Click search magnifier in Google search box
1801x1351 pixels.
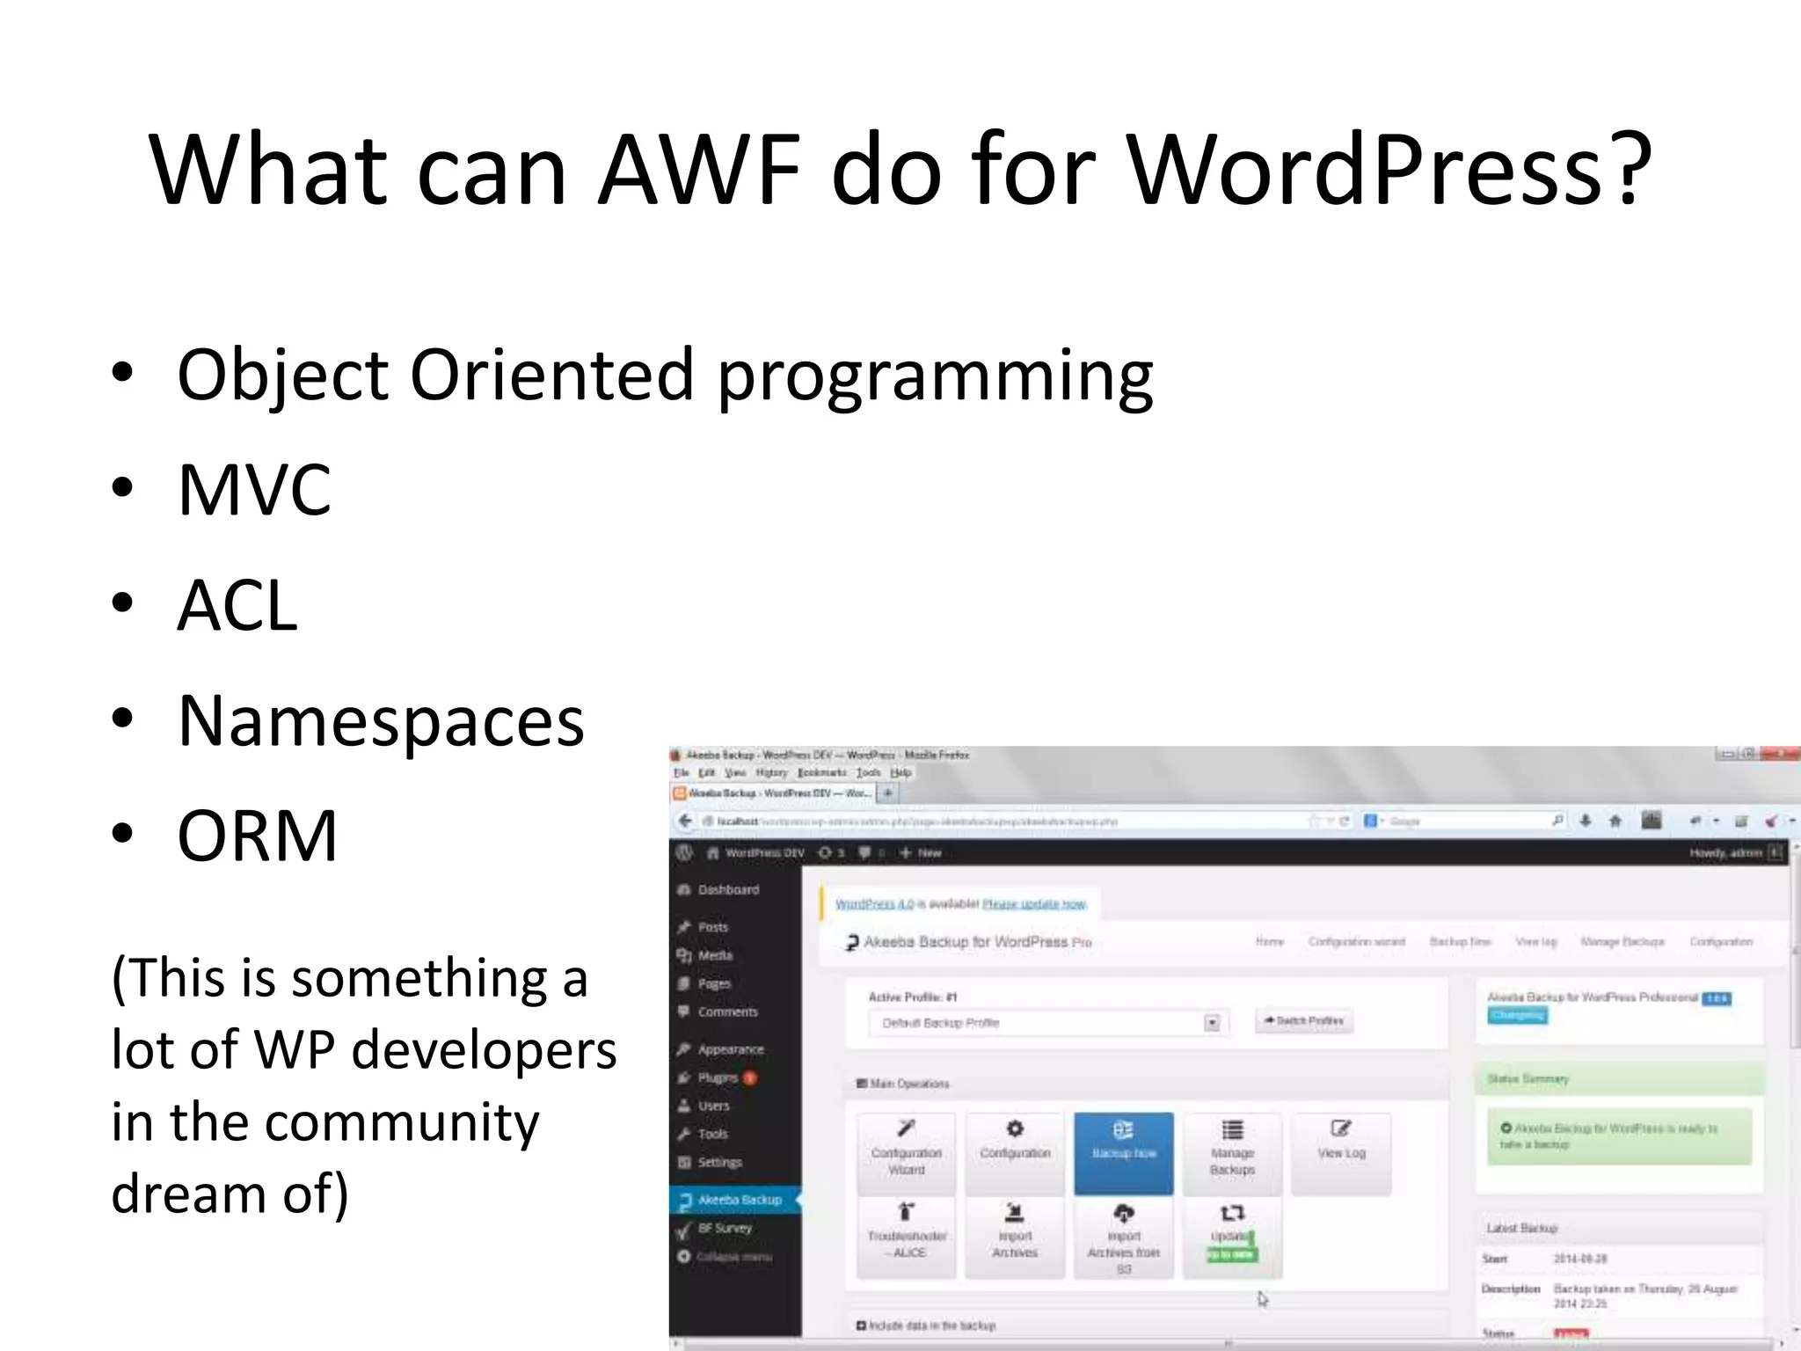[1557, 821]
